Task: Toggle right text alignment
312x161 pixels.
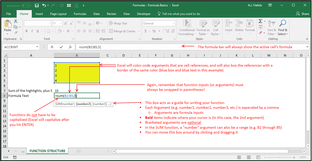Action: (90, 31)
